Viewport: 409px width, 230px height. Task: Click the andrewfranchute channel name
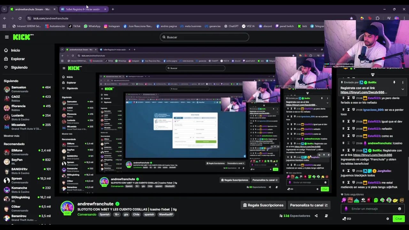95,204
